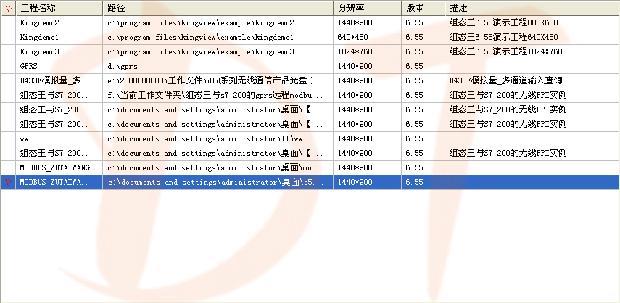Click version 6.55 in Kingdemo1 row

pyautogui.click(x=414, y=37)
